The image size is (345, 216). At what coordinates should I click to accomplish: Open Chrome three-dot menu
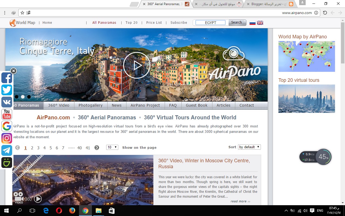click(x=5, y=13)
